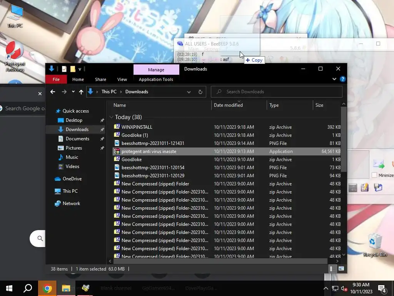
Task: Open Desktop in navigation pane
Action: tap(74, 120)
